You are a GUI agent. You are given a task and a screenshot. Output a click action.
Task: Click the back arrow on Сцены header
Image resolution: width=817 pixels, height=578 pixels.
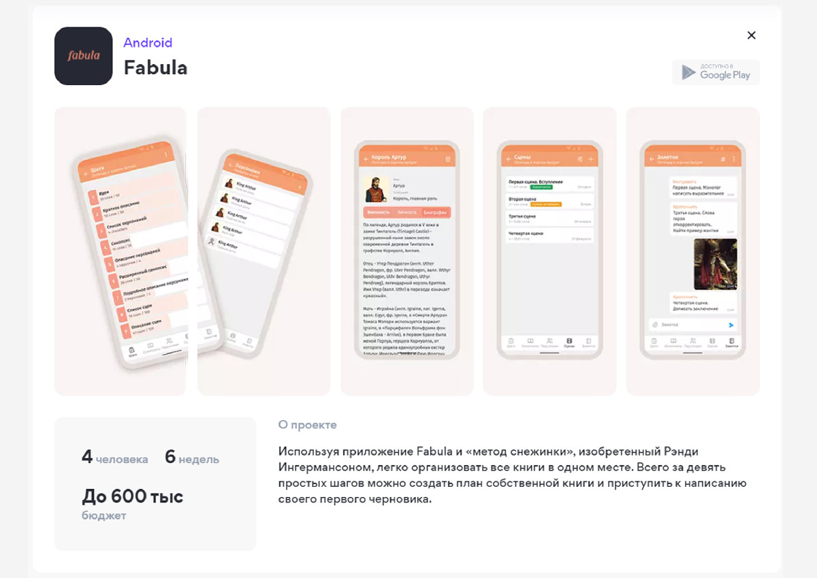(507, 159)
